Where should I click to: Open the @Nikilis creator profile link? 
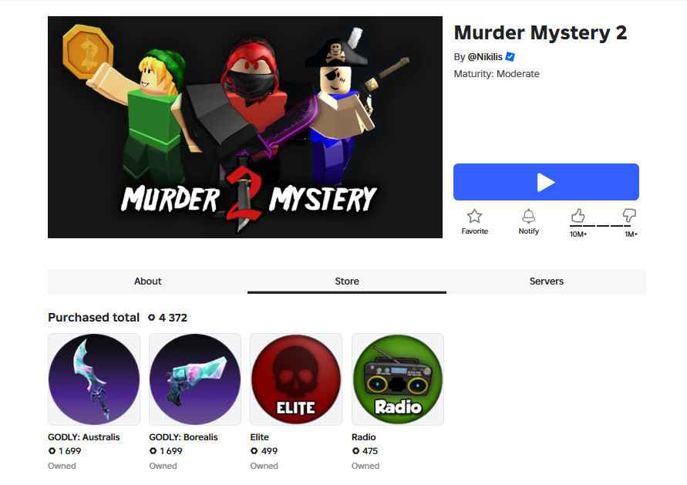(485, 57)
